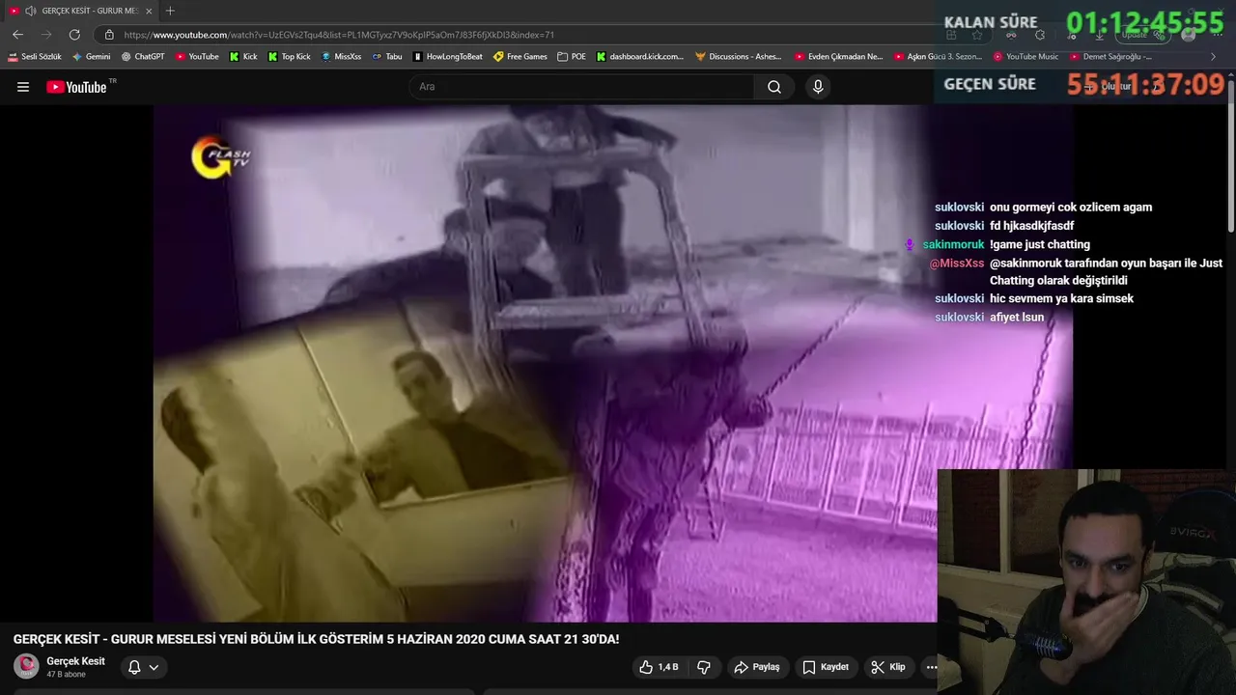
Task: Share the video via Paylaş
Action: click(757, 667)
